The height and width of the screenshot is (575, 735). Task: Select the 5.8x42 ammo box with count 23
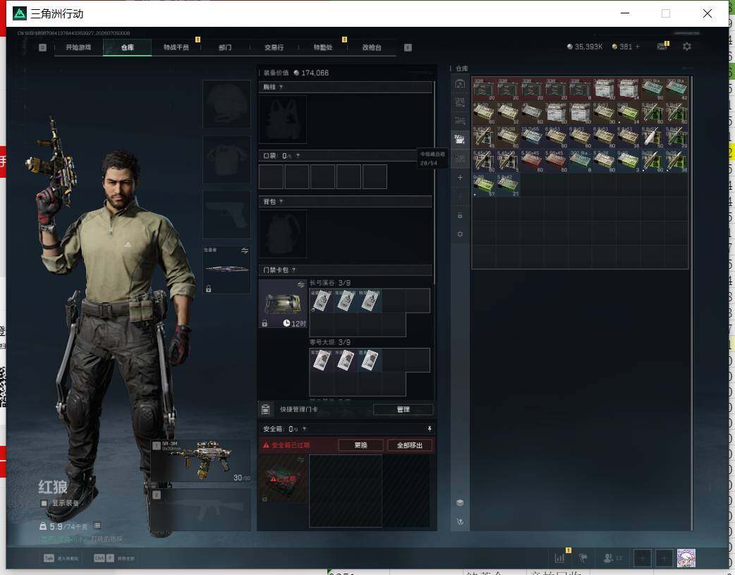pos(508,186)
